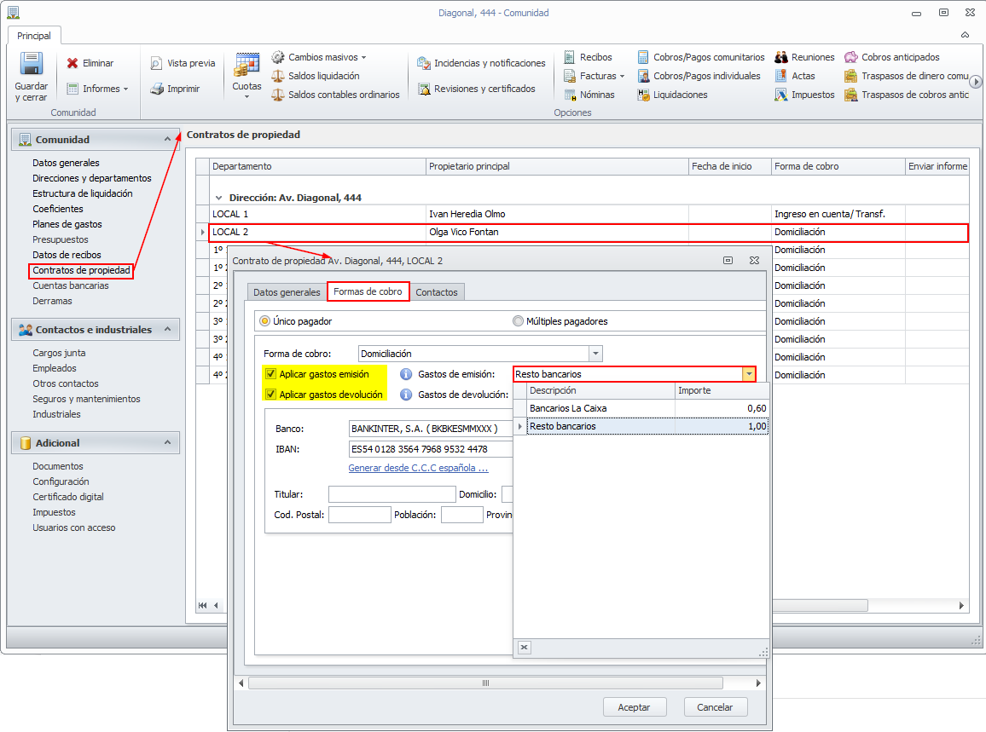Select Único pagador radio button
986x732 pixels.
click(x=265, y=321)
